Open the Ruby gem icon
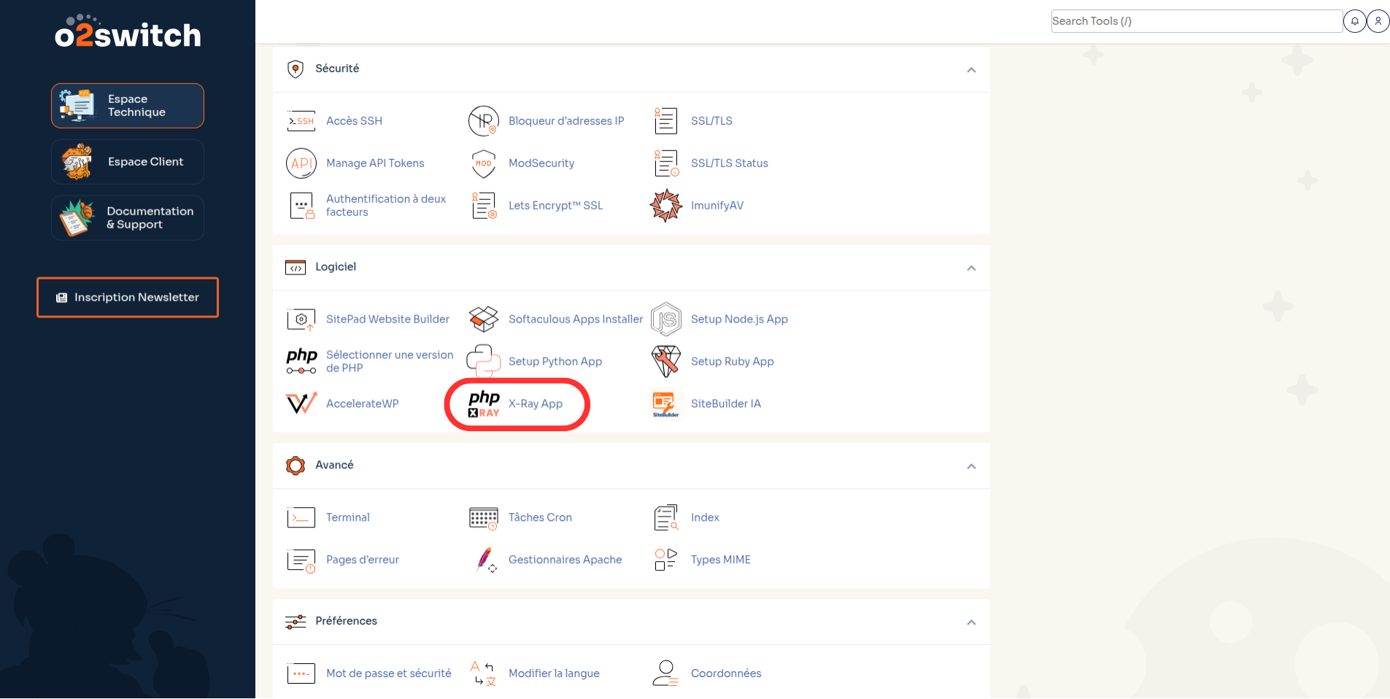 click(x=665, y=362)
